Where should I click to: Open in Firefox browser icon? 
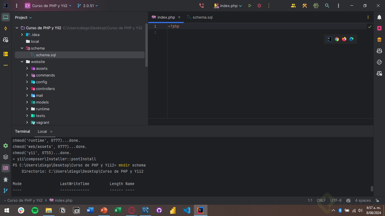[x=344, y=39]
